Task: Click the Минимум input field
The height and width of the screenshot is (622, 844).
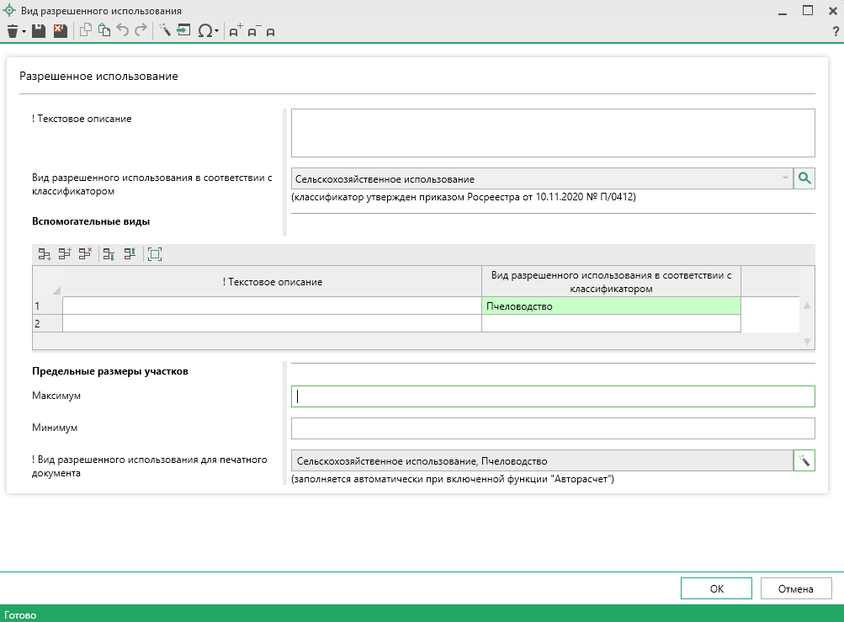Action: click(553, 428)
